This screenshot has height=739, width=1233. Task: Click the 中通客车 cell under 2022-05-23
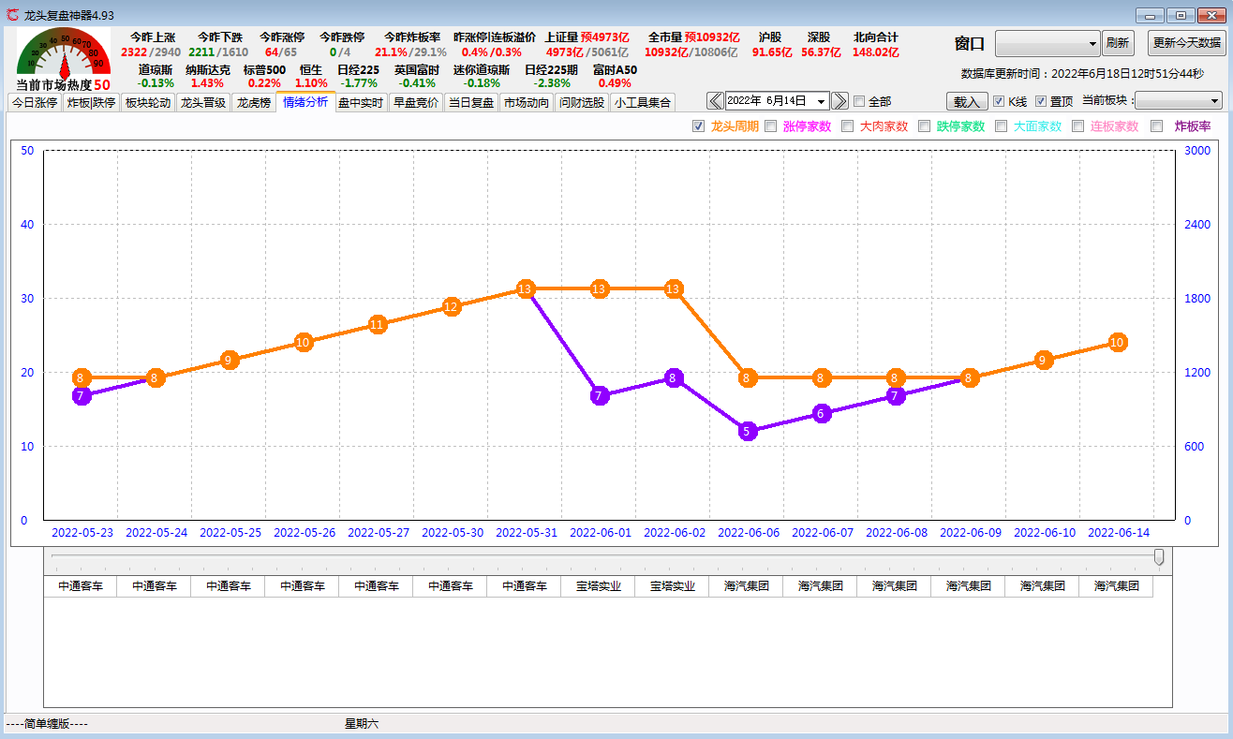(81, 586)
